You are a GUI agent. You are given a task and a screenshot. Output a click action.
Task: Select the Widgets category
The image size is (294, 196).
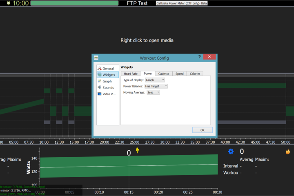[x=108, y=75]
